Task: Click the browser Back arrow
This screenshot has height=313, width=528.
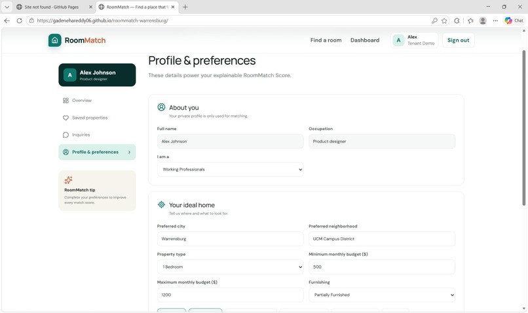Action: [7, 20]
